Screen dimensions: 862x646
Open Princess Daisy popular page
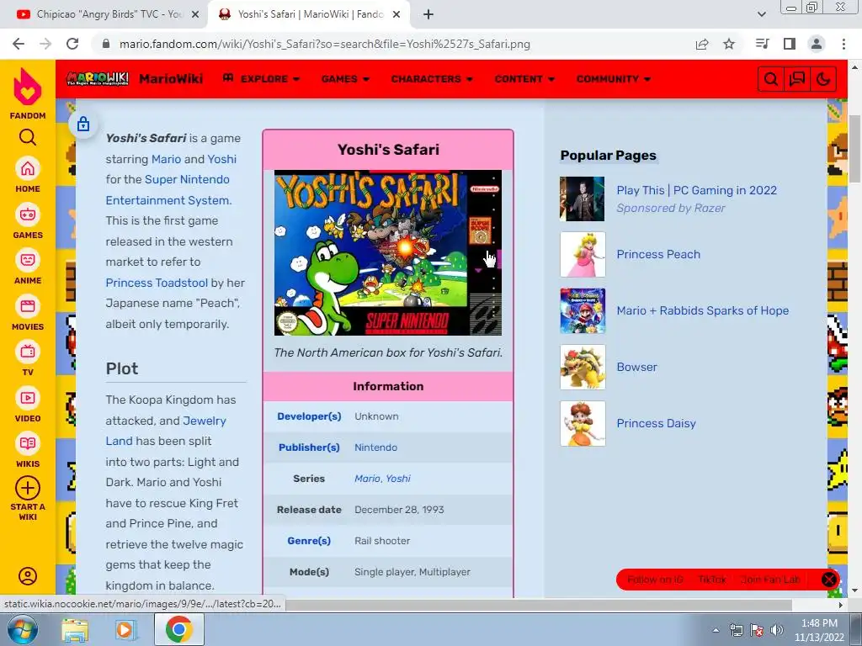[657, 423]
